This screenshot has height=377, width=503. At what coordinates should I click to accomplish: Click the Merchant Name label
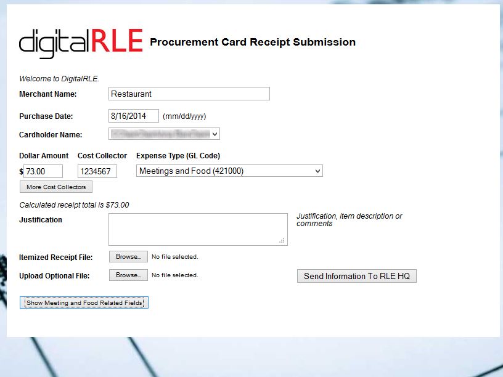click(x=48, y=94)
